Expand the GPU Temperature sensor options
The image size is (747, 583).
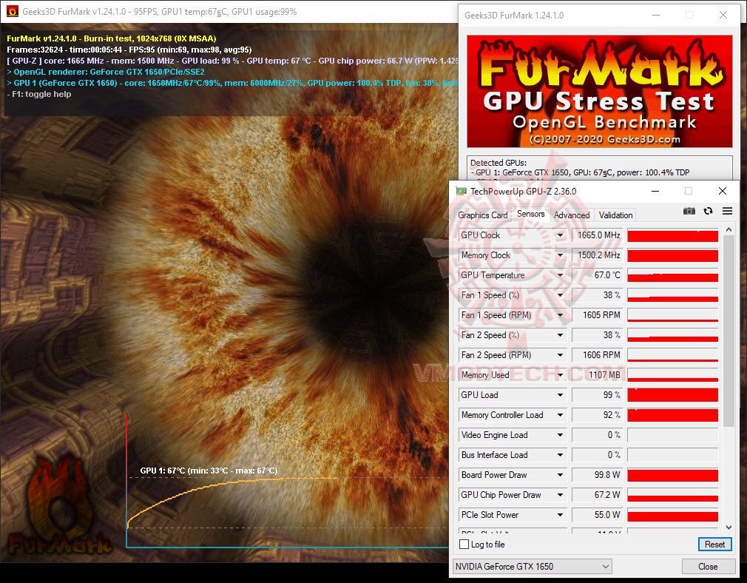click(x=561, y=274)
